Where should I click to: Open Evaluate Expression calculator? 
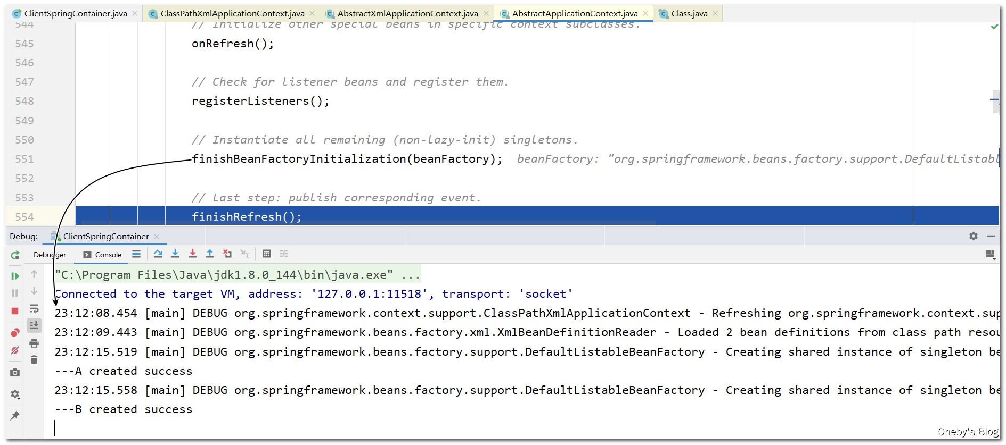(x=267, y=254)
